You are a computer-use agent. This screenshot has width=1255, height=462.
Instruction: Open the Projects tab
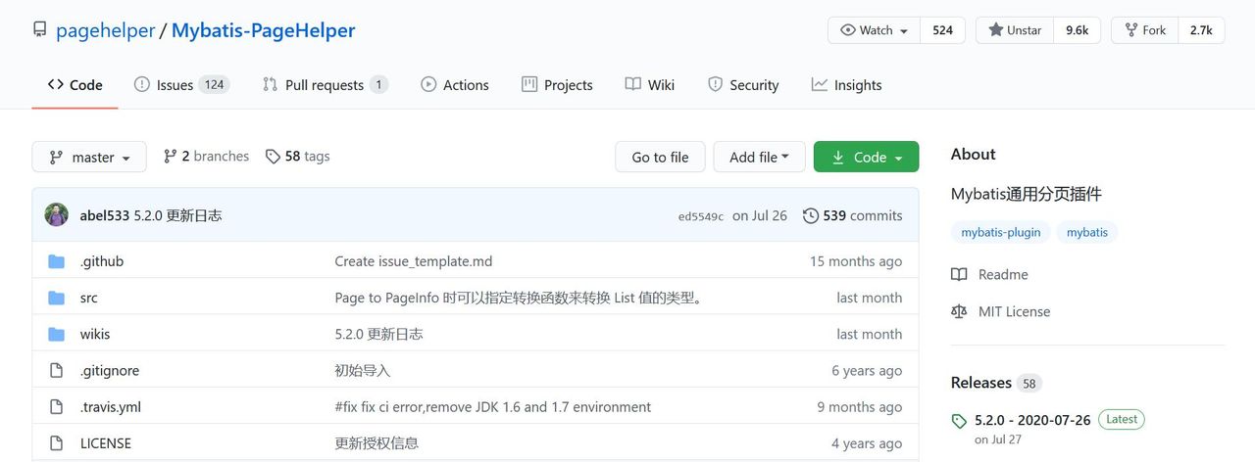pyautogui.click(x=557, y=85)
